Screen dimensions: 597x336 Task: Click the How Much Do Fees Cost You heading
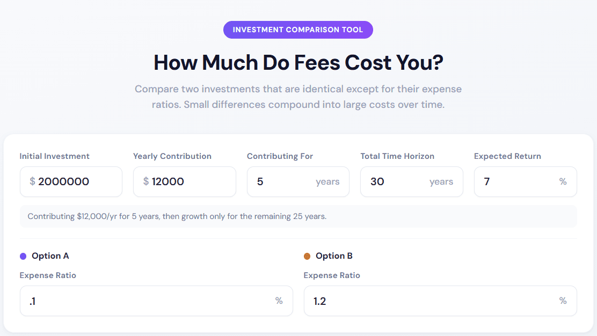[298, 62]
